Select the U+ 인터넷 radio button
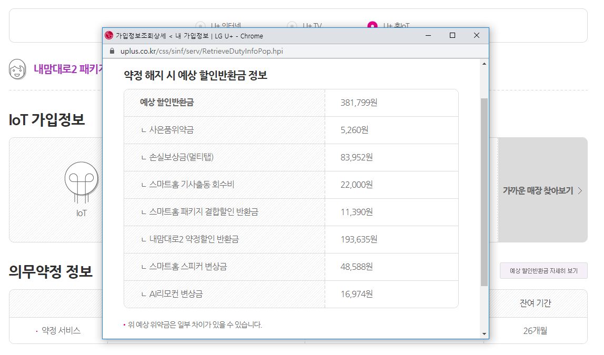This screenshot has width=604, height=355. 200,25
